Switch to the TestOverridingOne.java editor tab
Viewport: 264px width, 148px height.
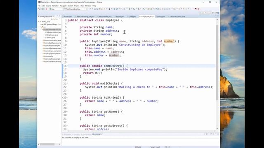[x=85, y=16]
